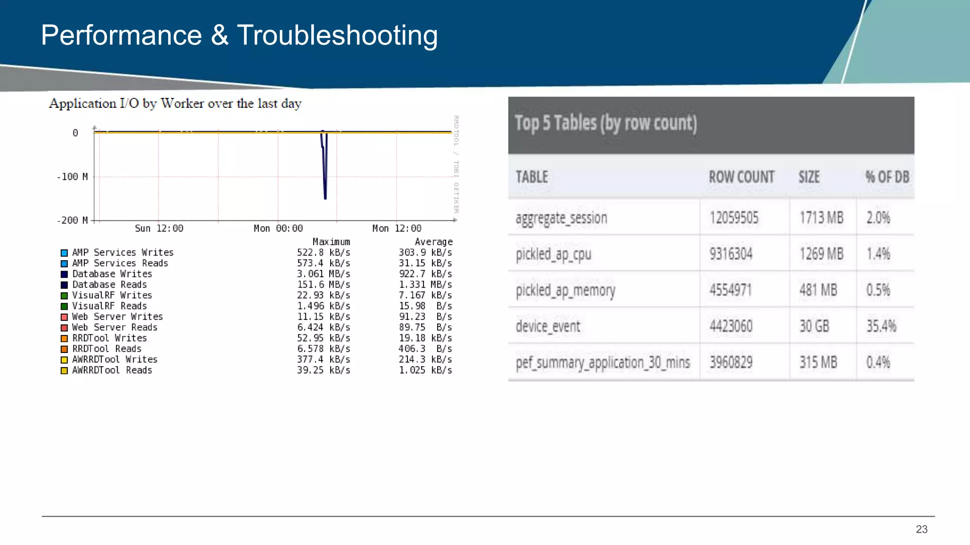
Task: Click row count 4423060
Action: 731,326
